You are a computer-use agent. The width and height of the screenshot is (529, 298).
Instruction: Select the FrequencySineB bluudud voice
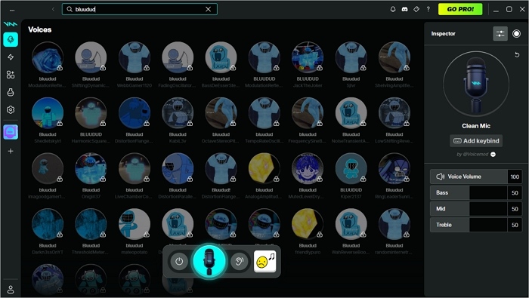coord(308,113)
